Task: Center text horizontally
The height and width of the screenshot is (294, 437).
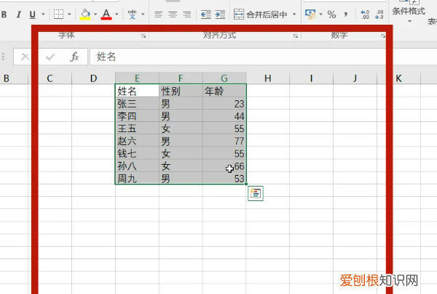Action: click(173, 15)
